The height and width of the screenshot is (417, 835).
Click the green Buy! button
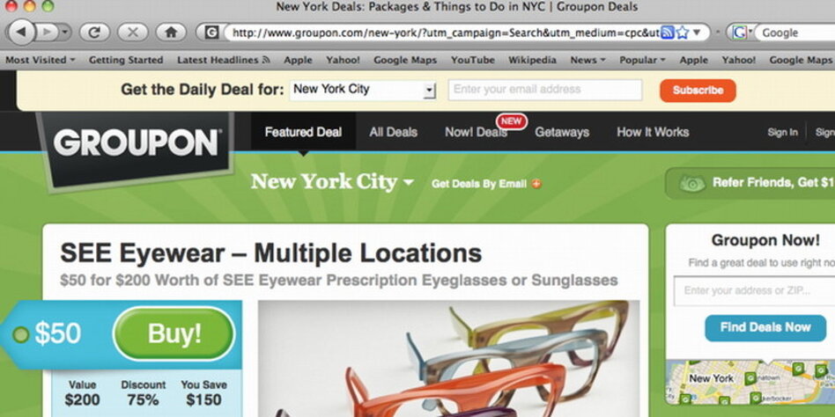pyautogui.click(x=174, y=333)
